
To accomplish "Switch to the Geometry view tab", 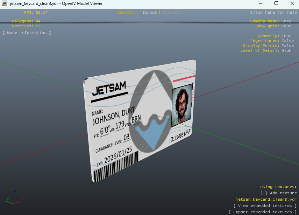I will click(x=127, y=12).
